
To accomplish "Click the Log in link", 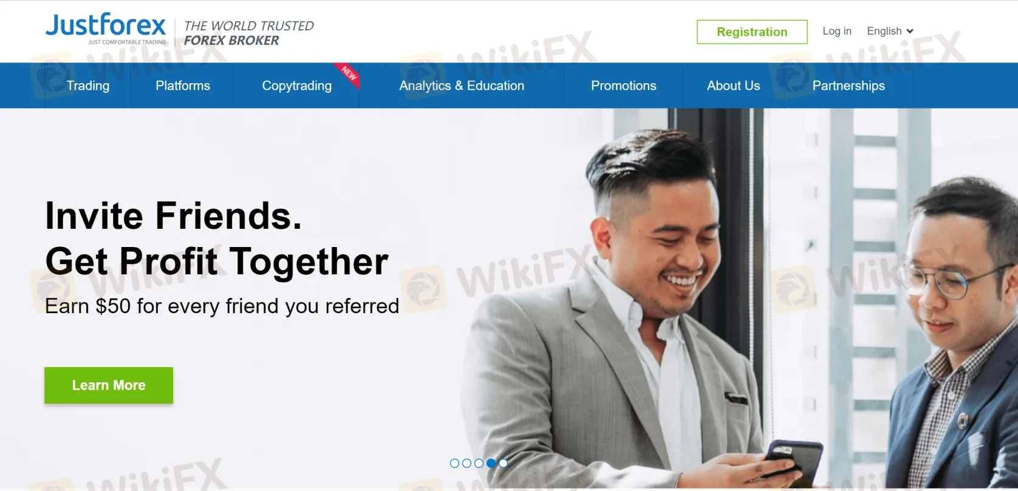I will pyautogui.click(x=837, y=31).
